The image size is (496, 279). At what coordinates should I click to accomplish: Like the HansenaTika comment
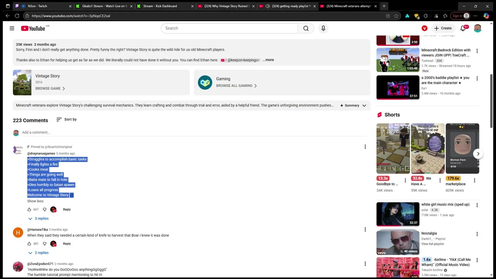point(29,244)
